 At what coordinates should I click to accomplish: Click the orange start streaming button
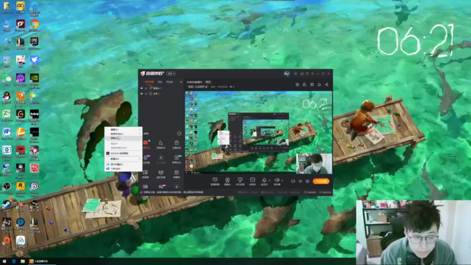(x=321, y=181)
